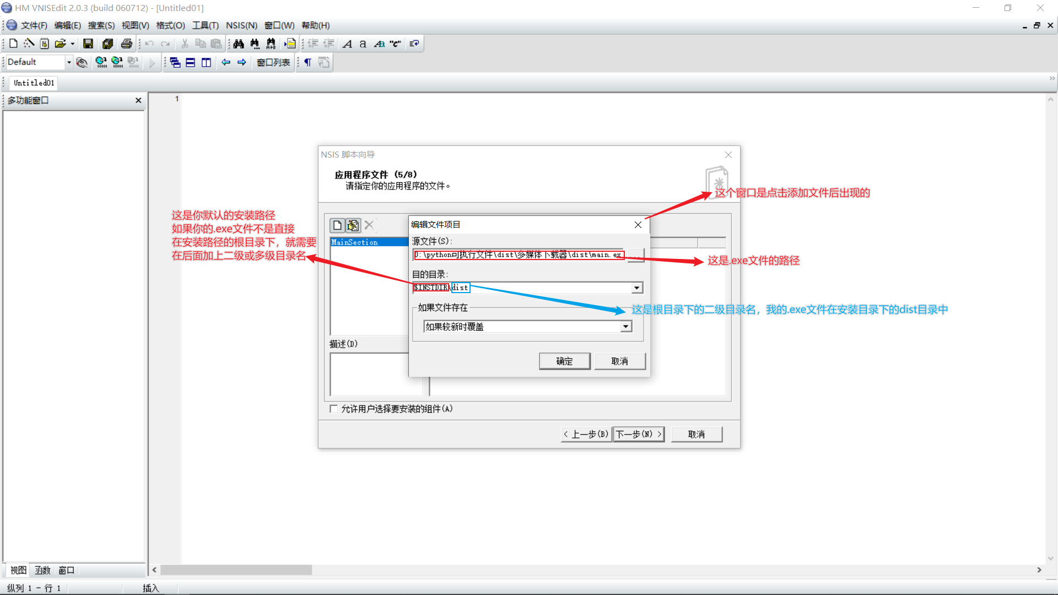Click the New file toolbar icon

coord(13,44)
